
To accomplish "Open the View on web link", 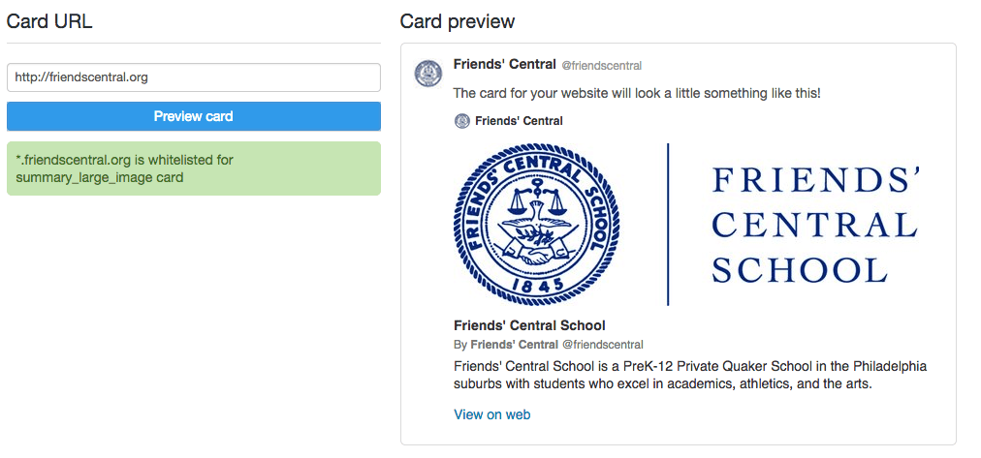I will coord(492,414).
